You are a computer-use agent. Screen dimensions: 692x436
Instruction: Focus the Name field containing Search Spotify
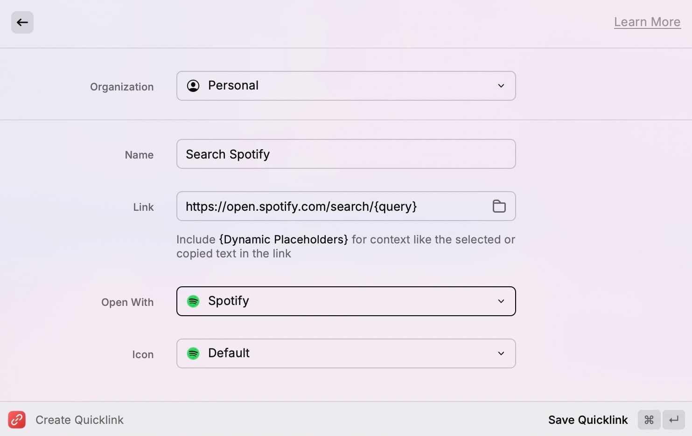[345, 154]
